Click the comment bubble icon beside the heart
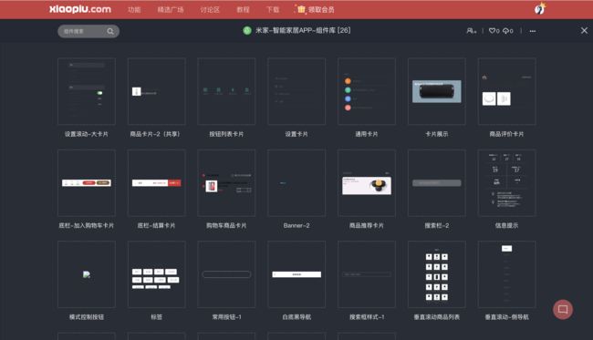 (505, 31)
